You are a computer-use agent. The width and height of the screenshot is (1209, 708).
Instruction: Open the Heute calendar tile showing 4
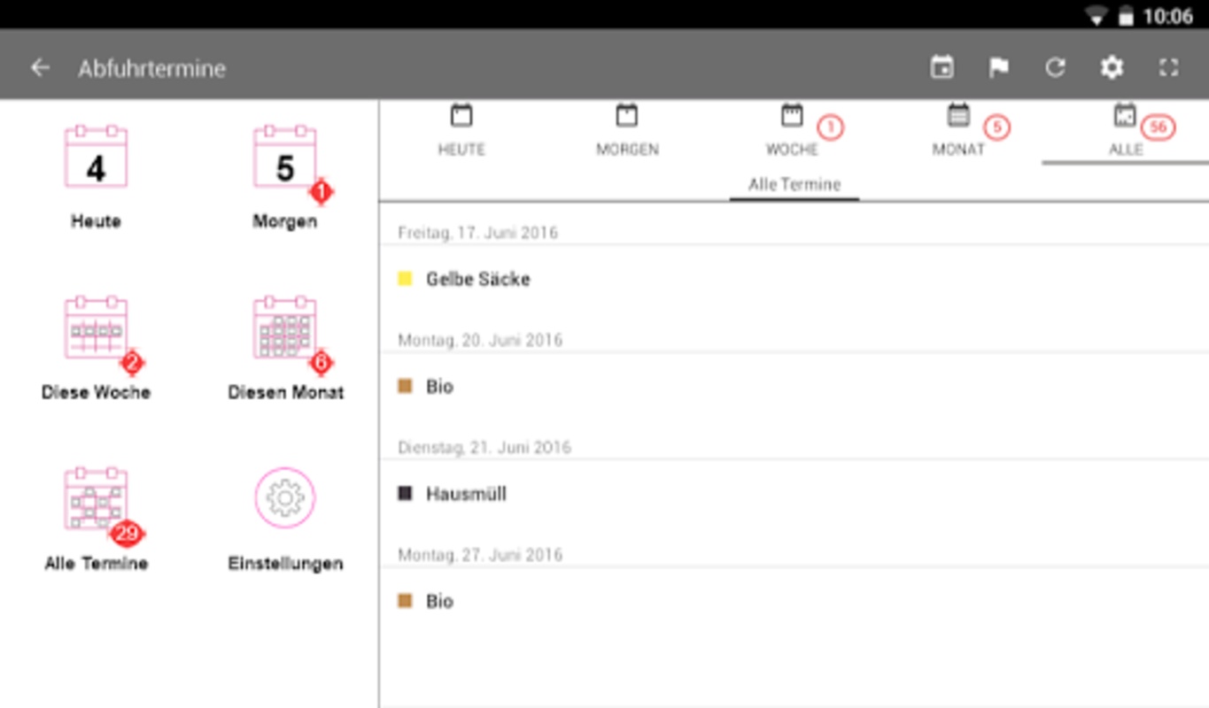(x=96, y=157)
